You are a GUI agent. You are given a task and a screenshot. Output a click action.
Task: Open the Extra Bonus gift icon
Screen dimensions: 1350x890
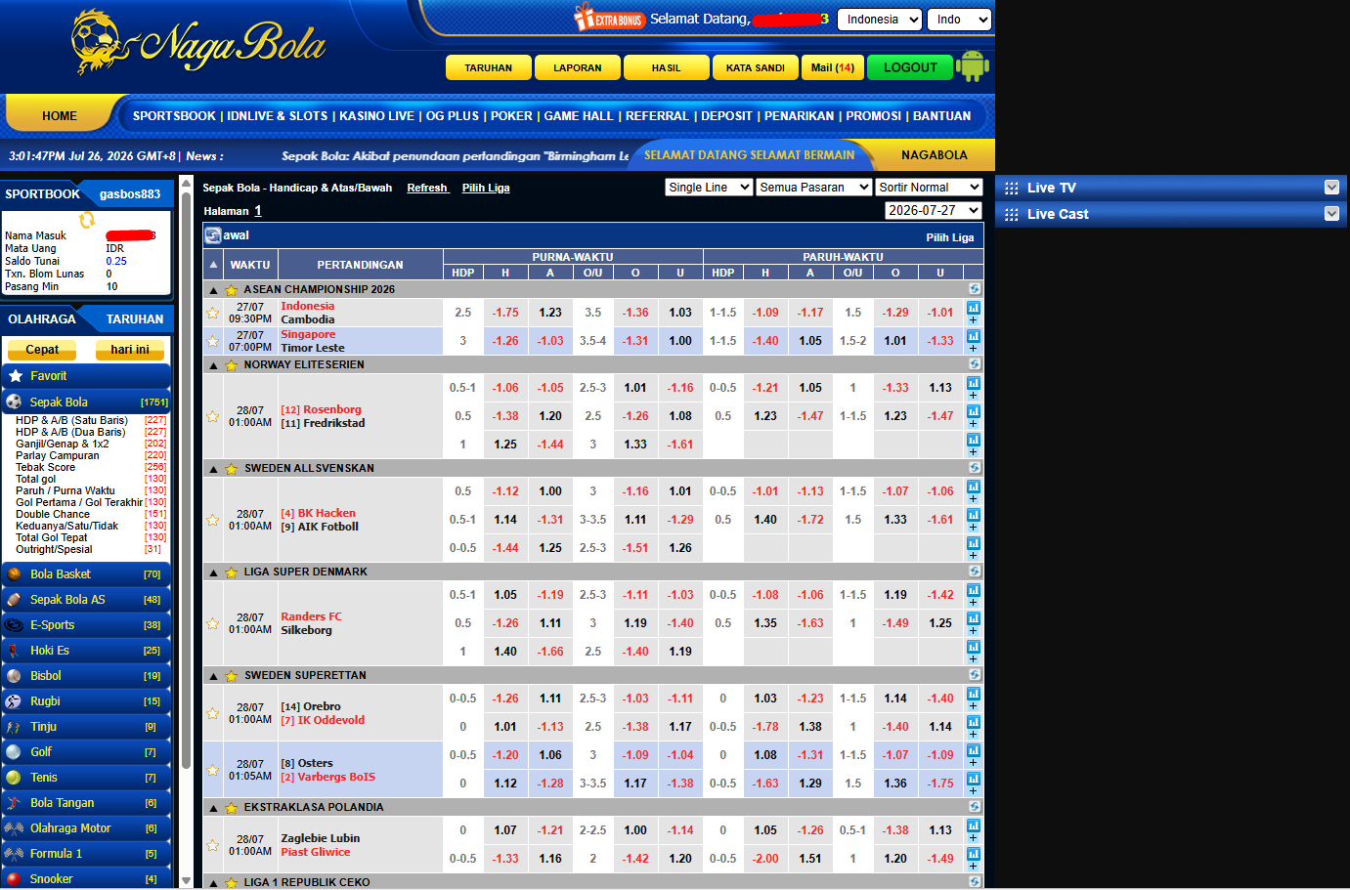tap(609, 18)
